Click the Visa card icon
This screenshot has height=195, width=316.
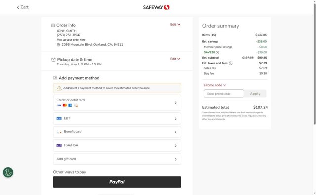[x=59, y=105]
